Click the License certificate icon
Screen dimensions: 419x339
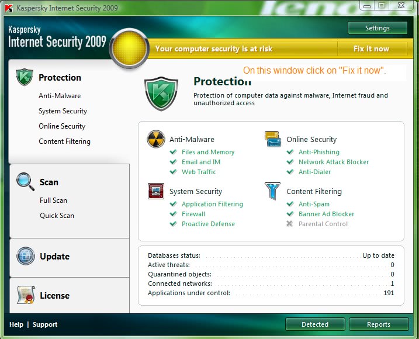(x=25, y=295)
